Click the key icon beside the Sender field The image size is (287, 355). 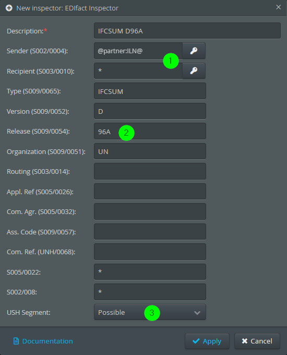pyautogui.click(x=194, y=51)
